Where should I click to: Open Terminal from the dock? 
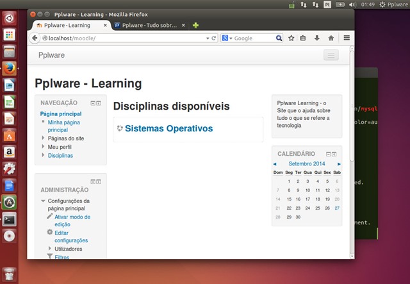[x=9, y=219]
